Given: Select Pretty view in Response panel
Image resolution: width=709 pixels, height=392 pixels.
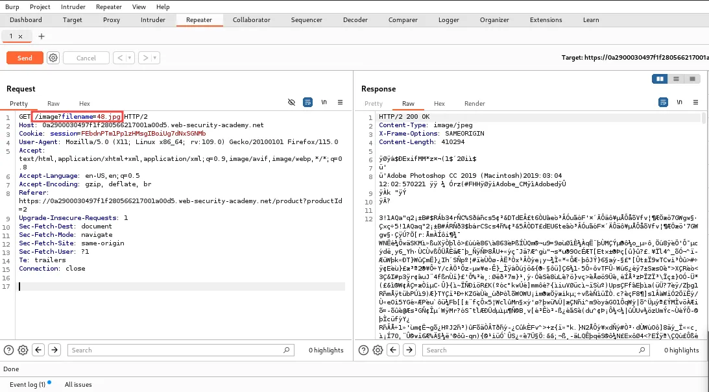Looking at the screenshot, I should [374, 104].
